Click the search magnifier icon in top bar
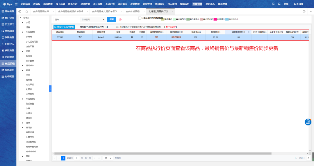Image resolution: width=314 pixels, height=166 pixels. (x=273, y=4)
